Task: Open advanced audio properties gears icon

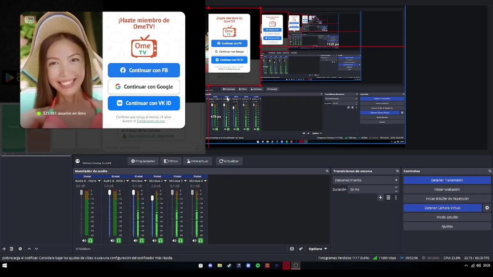Action: 301,249
